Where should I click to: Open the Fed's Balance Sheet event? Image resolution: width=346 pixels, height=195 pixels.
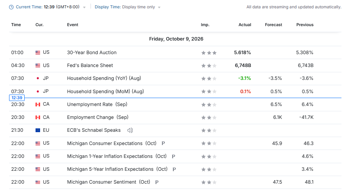(90, 66)
